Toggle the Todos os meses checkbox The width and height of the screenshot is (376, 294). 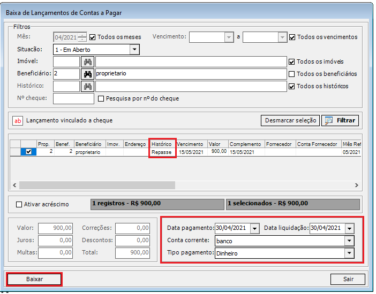92,37
